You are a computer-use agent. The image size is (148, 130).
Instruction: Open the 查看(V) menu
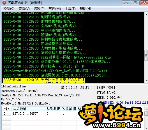click(24, 9)
